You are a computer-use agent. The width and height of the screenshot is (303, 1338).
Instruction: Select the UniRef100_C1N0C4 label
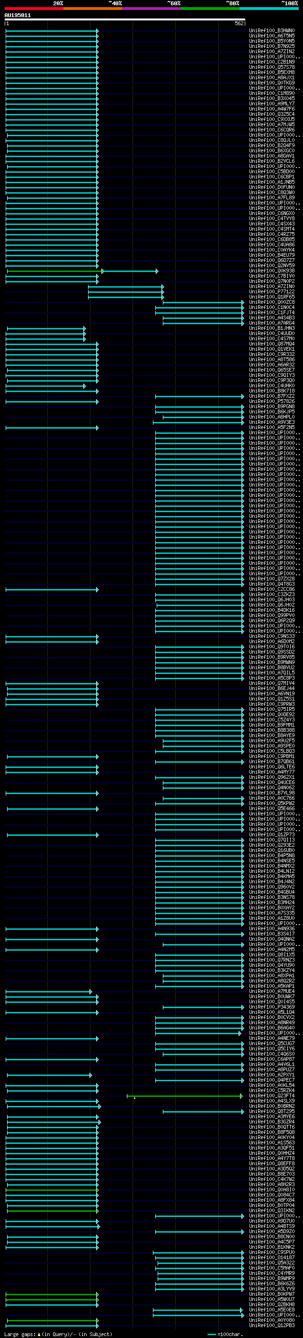click(272, 307)
